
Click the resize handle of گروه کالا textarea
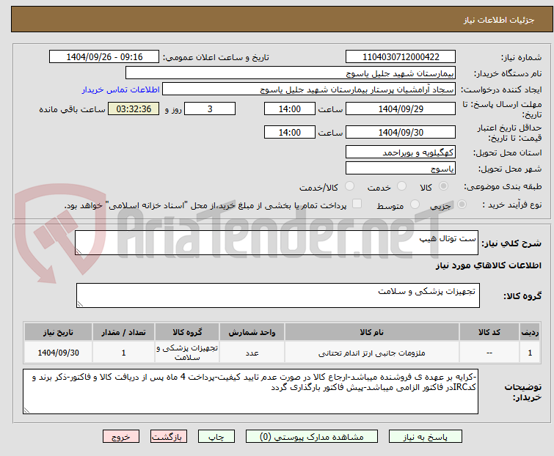click(80, 304)
